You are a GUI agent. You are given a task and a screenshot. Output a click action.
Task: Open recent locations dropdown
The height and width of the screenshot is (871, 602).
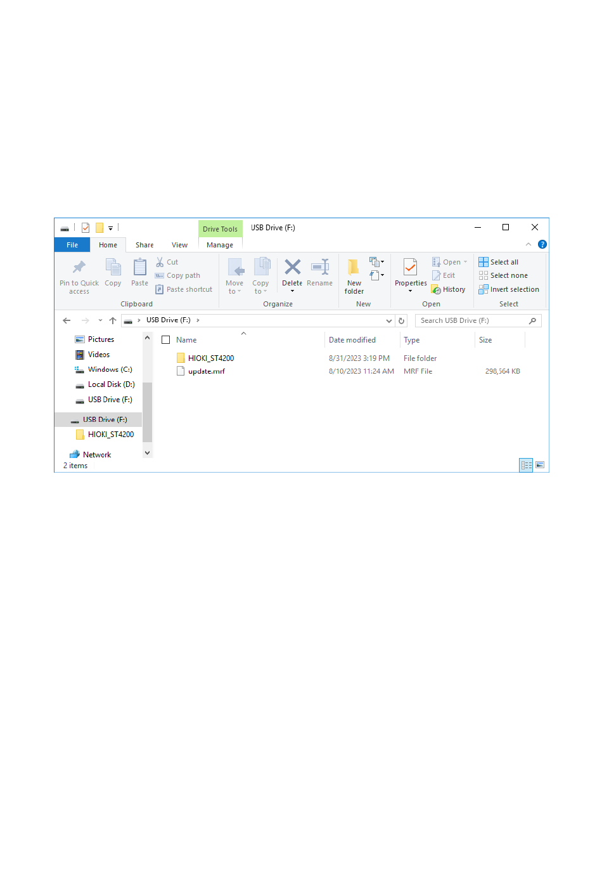click(x=100, y=320)
